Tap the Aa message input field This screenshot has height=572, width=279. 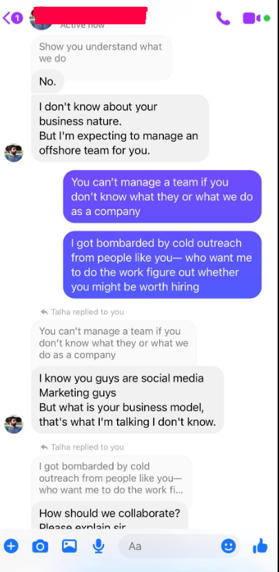coord(179,546)
